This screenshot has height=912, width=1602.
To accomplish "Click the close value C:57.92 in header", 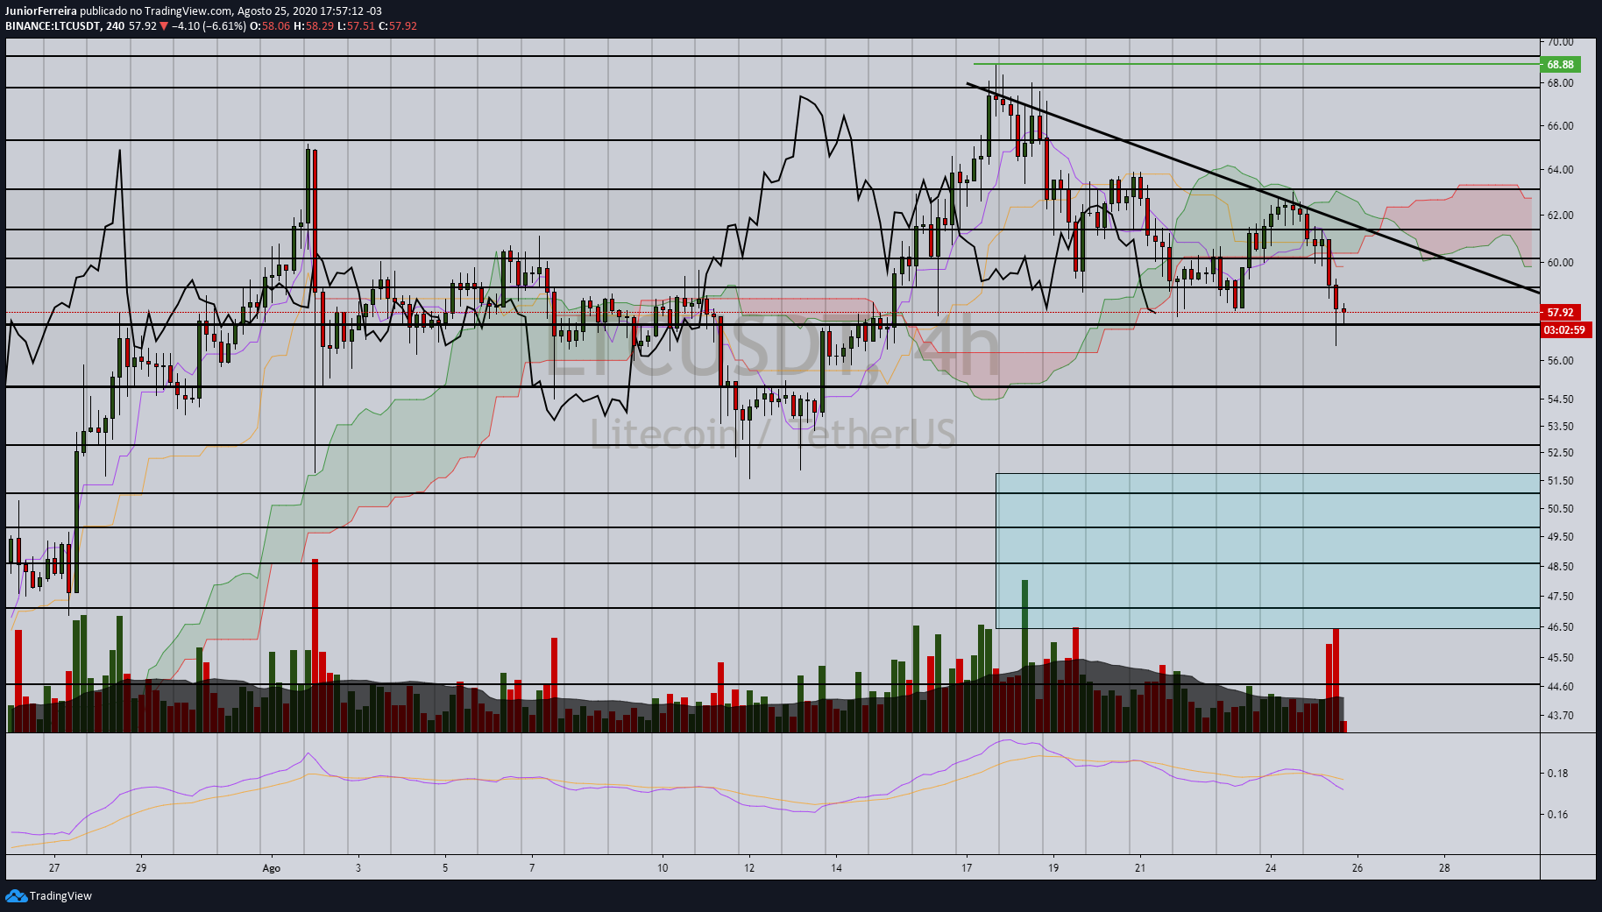I will (x=397, y=26).
